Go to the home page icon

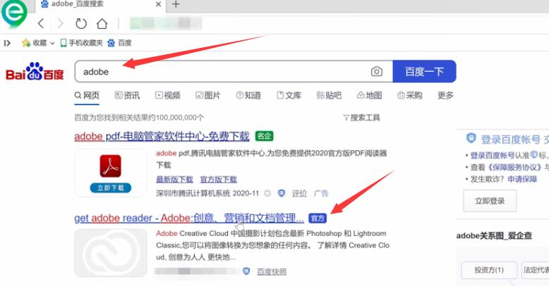pyautogui.click(x=102, y=23)
